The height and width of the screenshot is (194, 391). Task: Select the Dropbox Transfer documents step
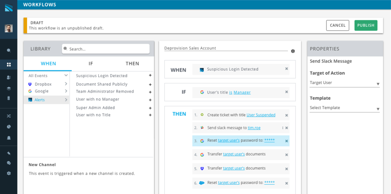point(241,169)
